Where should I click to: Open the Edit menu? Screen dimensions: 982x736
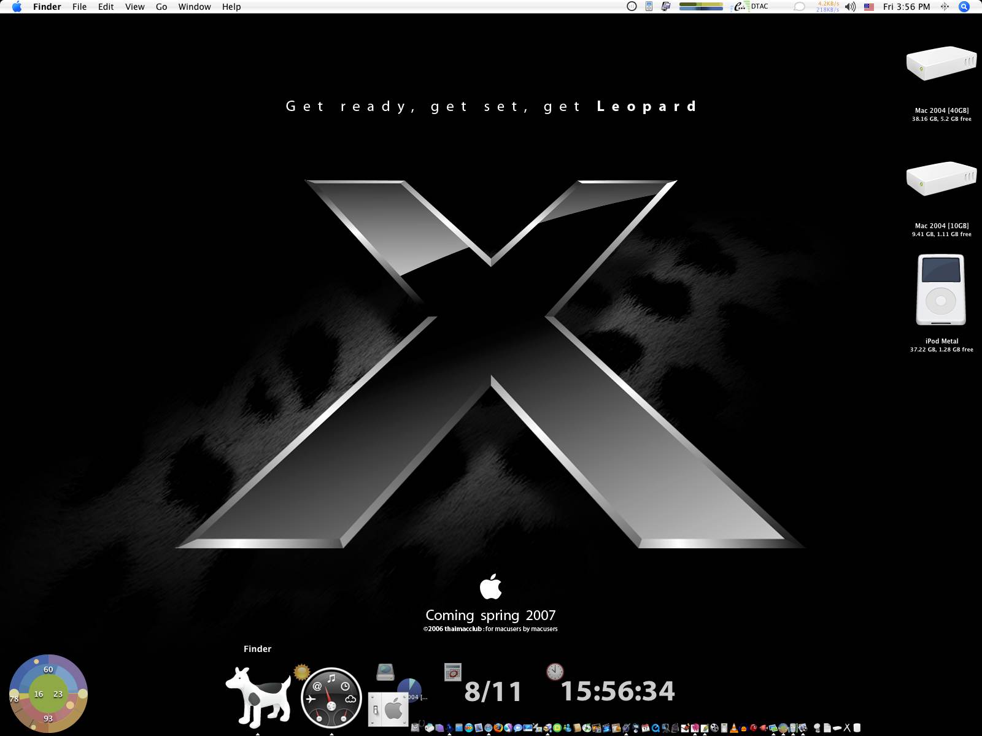(x=106, y=7)
